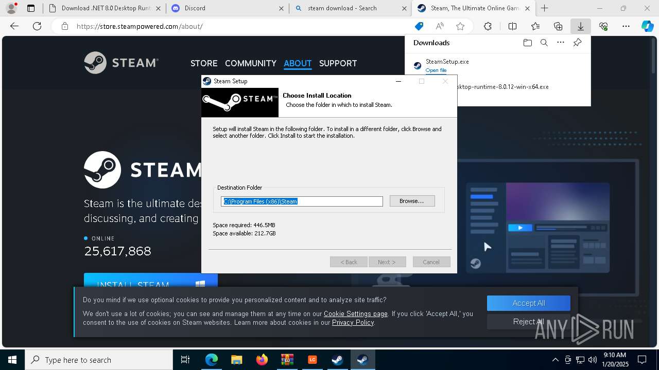Click Reject All cookies button
The height and width of the screenshot is (370, 659).
click(529, 322)
